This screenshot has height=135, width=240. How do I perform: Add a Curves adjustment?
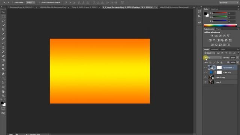pyautogui.click(x=220, y=36)
